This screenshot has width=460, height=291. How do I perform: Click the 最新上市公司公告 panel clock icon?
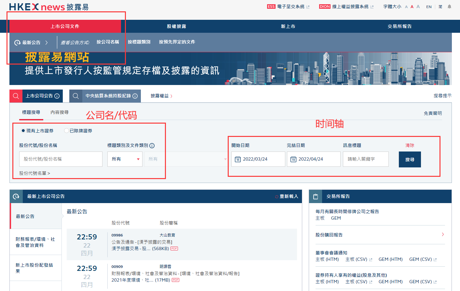[x=16, y=196]
